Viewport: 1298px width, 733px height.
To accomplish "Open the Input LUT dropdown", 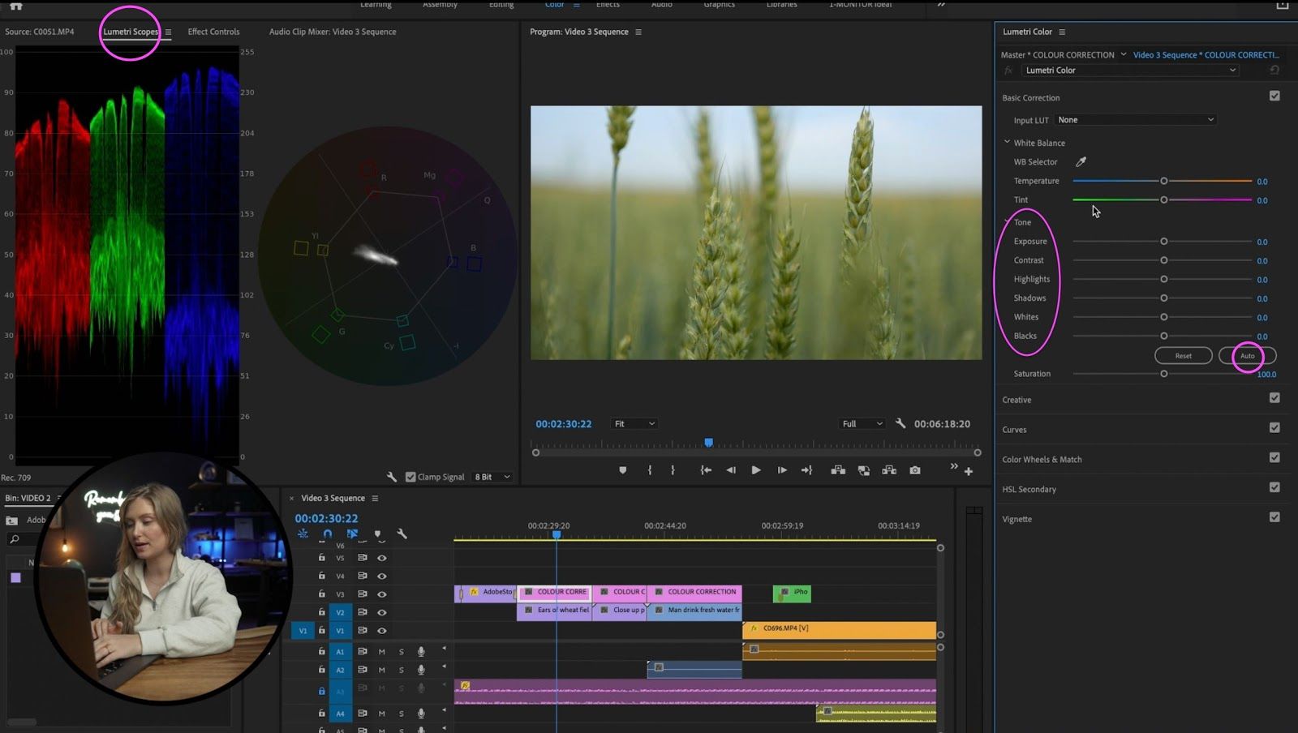I will 1135,120.
